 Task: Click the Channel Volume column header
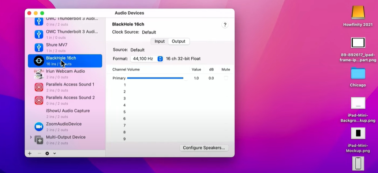126,70
